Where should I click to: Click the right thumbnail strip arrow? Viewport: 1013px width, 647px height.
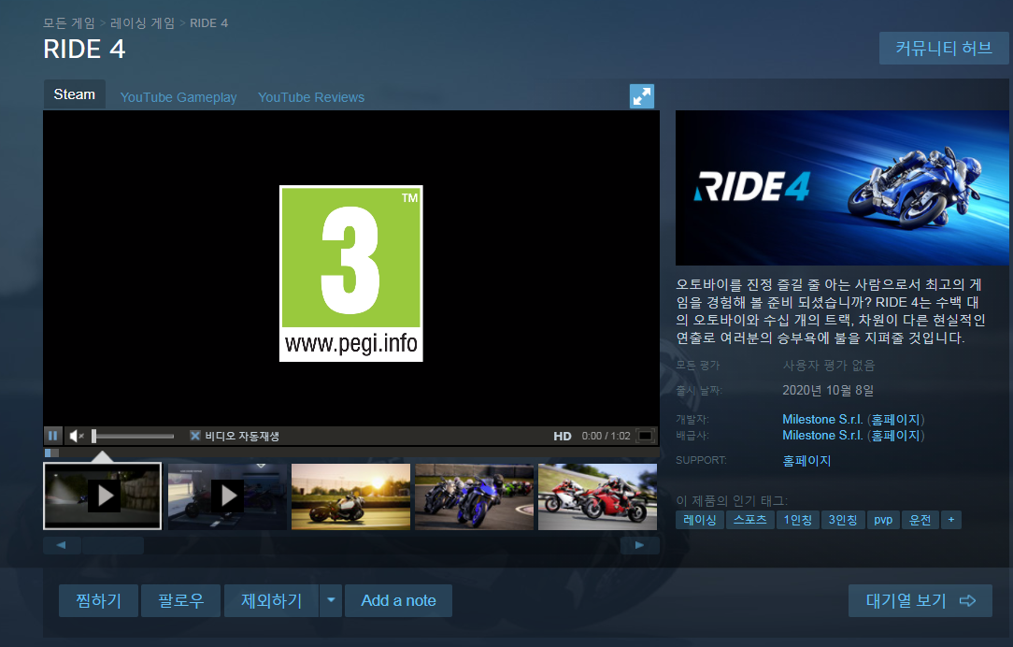639,545
